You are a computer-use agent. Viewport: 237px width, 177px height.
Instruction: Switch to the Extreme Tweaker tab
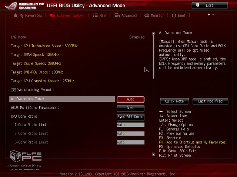point(67,15)
